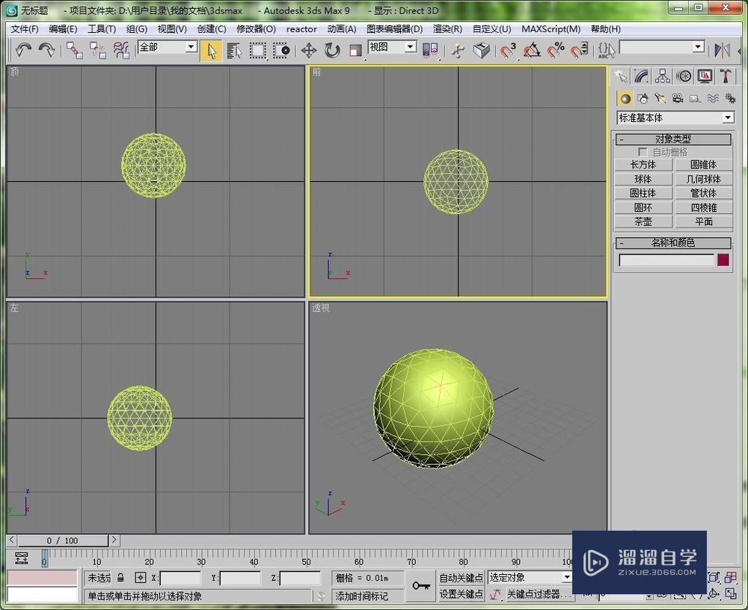Viewport: 748px width, 610px height.
Task: Enable the 自动关键点 Auto Key mode
Action: click(x=462, y=577)
